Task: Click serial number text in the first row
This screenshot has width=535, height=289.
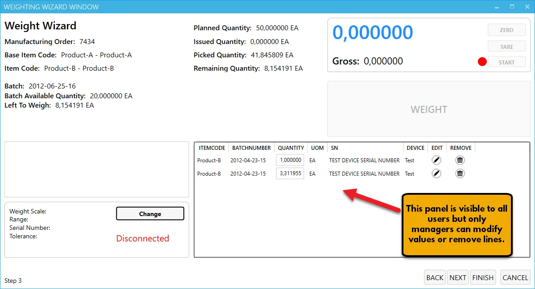Action: 364,161
